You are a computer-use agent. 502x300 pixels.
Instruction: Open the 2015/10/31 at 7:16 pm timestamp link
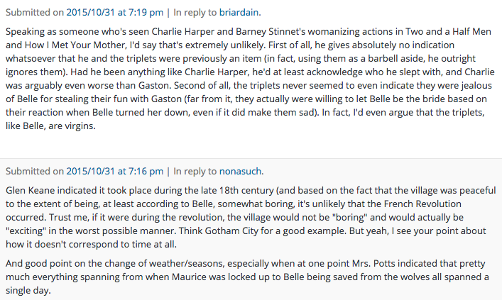114,172
